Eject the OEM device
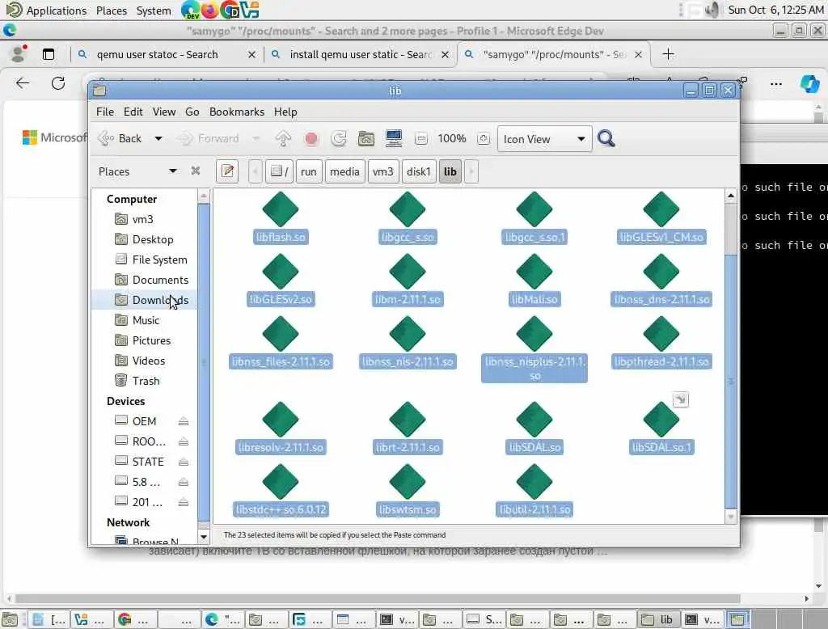Image resolution: width=828 pixels, height=629 pixels. 184,421
